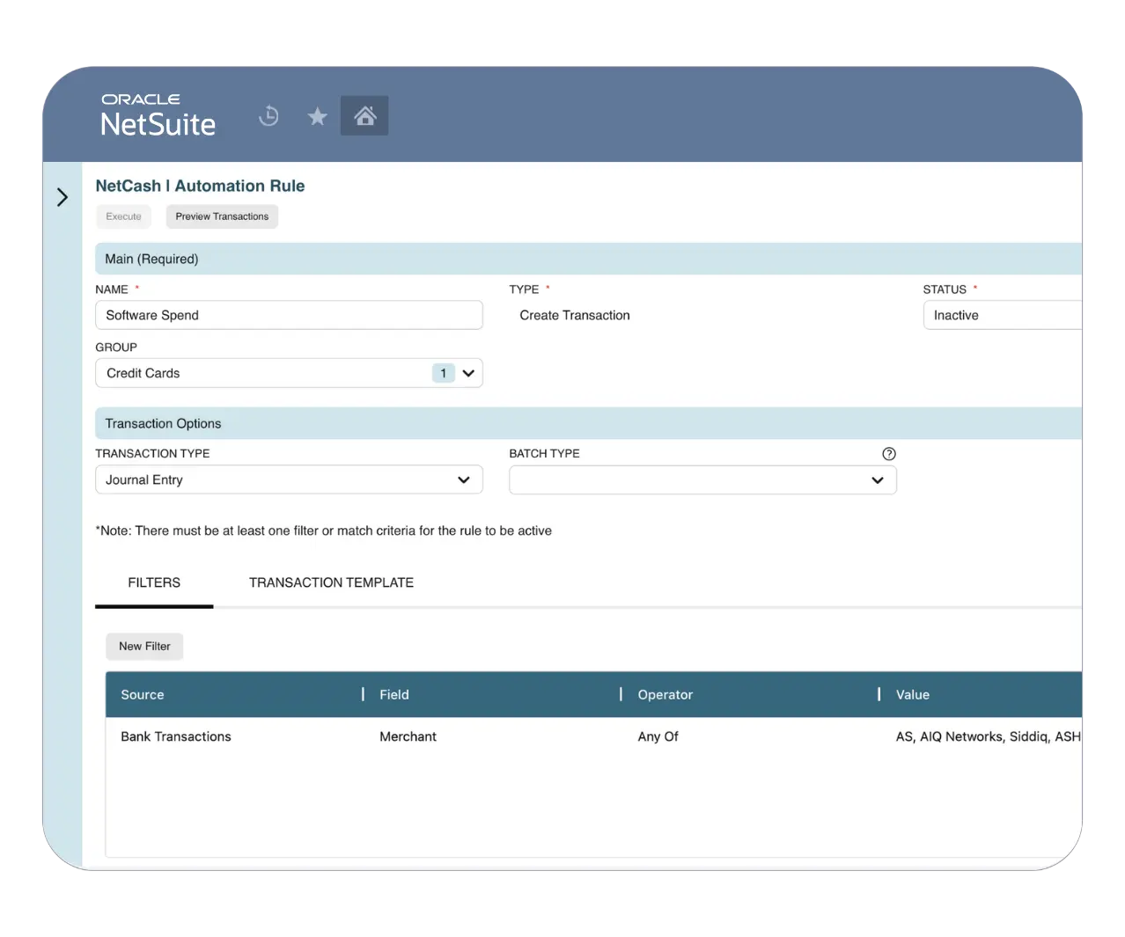Click the Group count badge 1
The image size is (1125, 937).
[443, 373]
